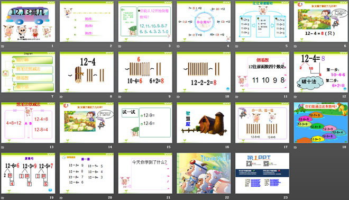
Task: Click the animation star icon under slide 11
Action: pos(237,97)
